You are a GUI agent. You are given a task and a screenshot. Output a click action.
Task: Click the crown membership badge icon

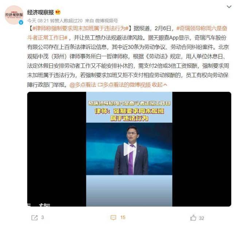(58, 12)
